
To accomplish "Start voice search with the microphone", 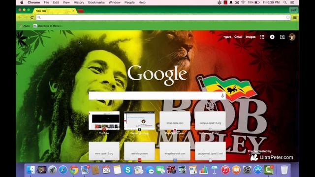I will (x=222, y=95).
